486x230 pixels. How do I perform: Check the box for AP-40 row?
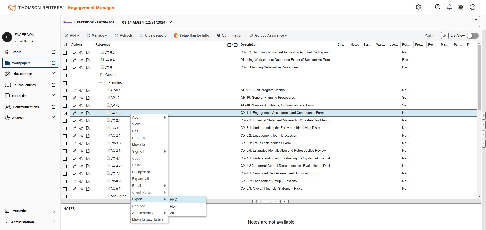point(65,106)
